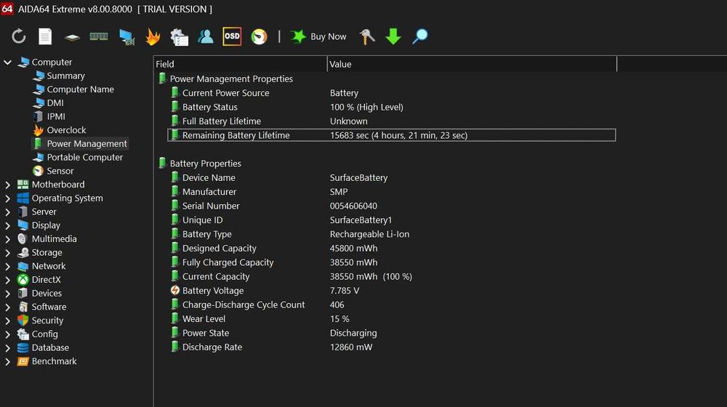Screen dimensions: 727x407
Task: Click the user accounts toolbar icon
Action: point(206,36)
